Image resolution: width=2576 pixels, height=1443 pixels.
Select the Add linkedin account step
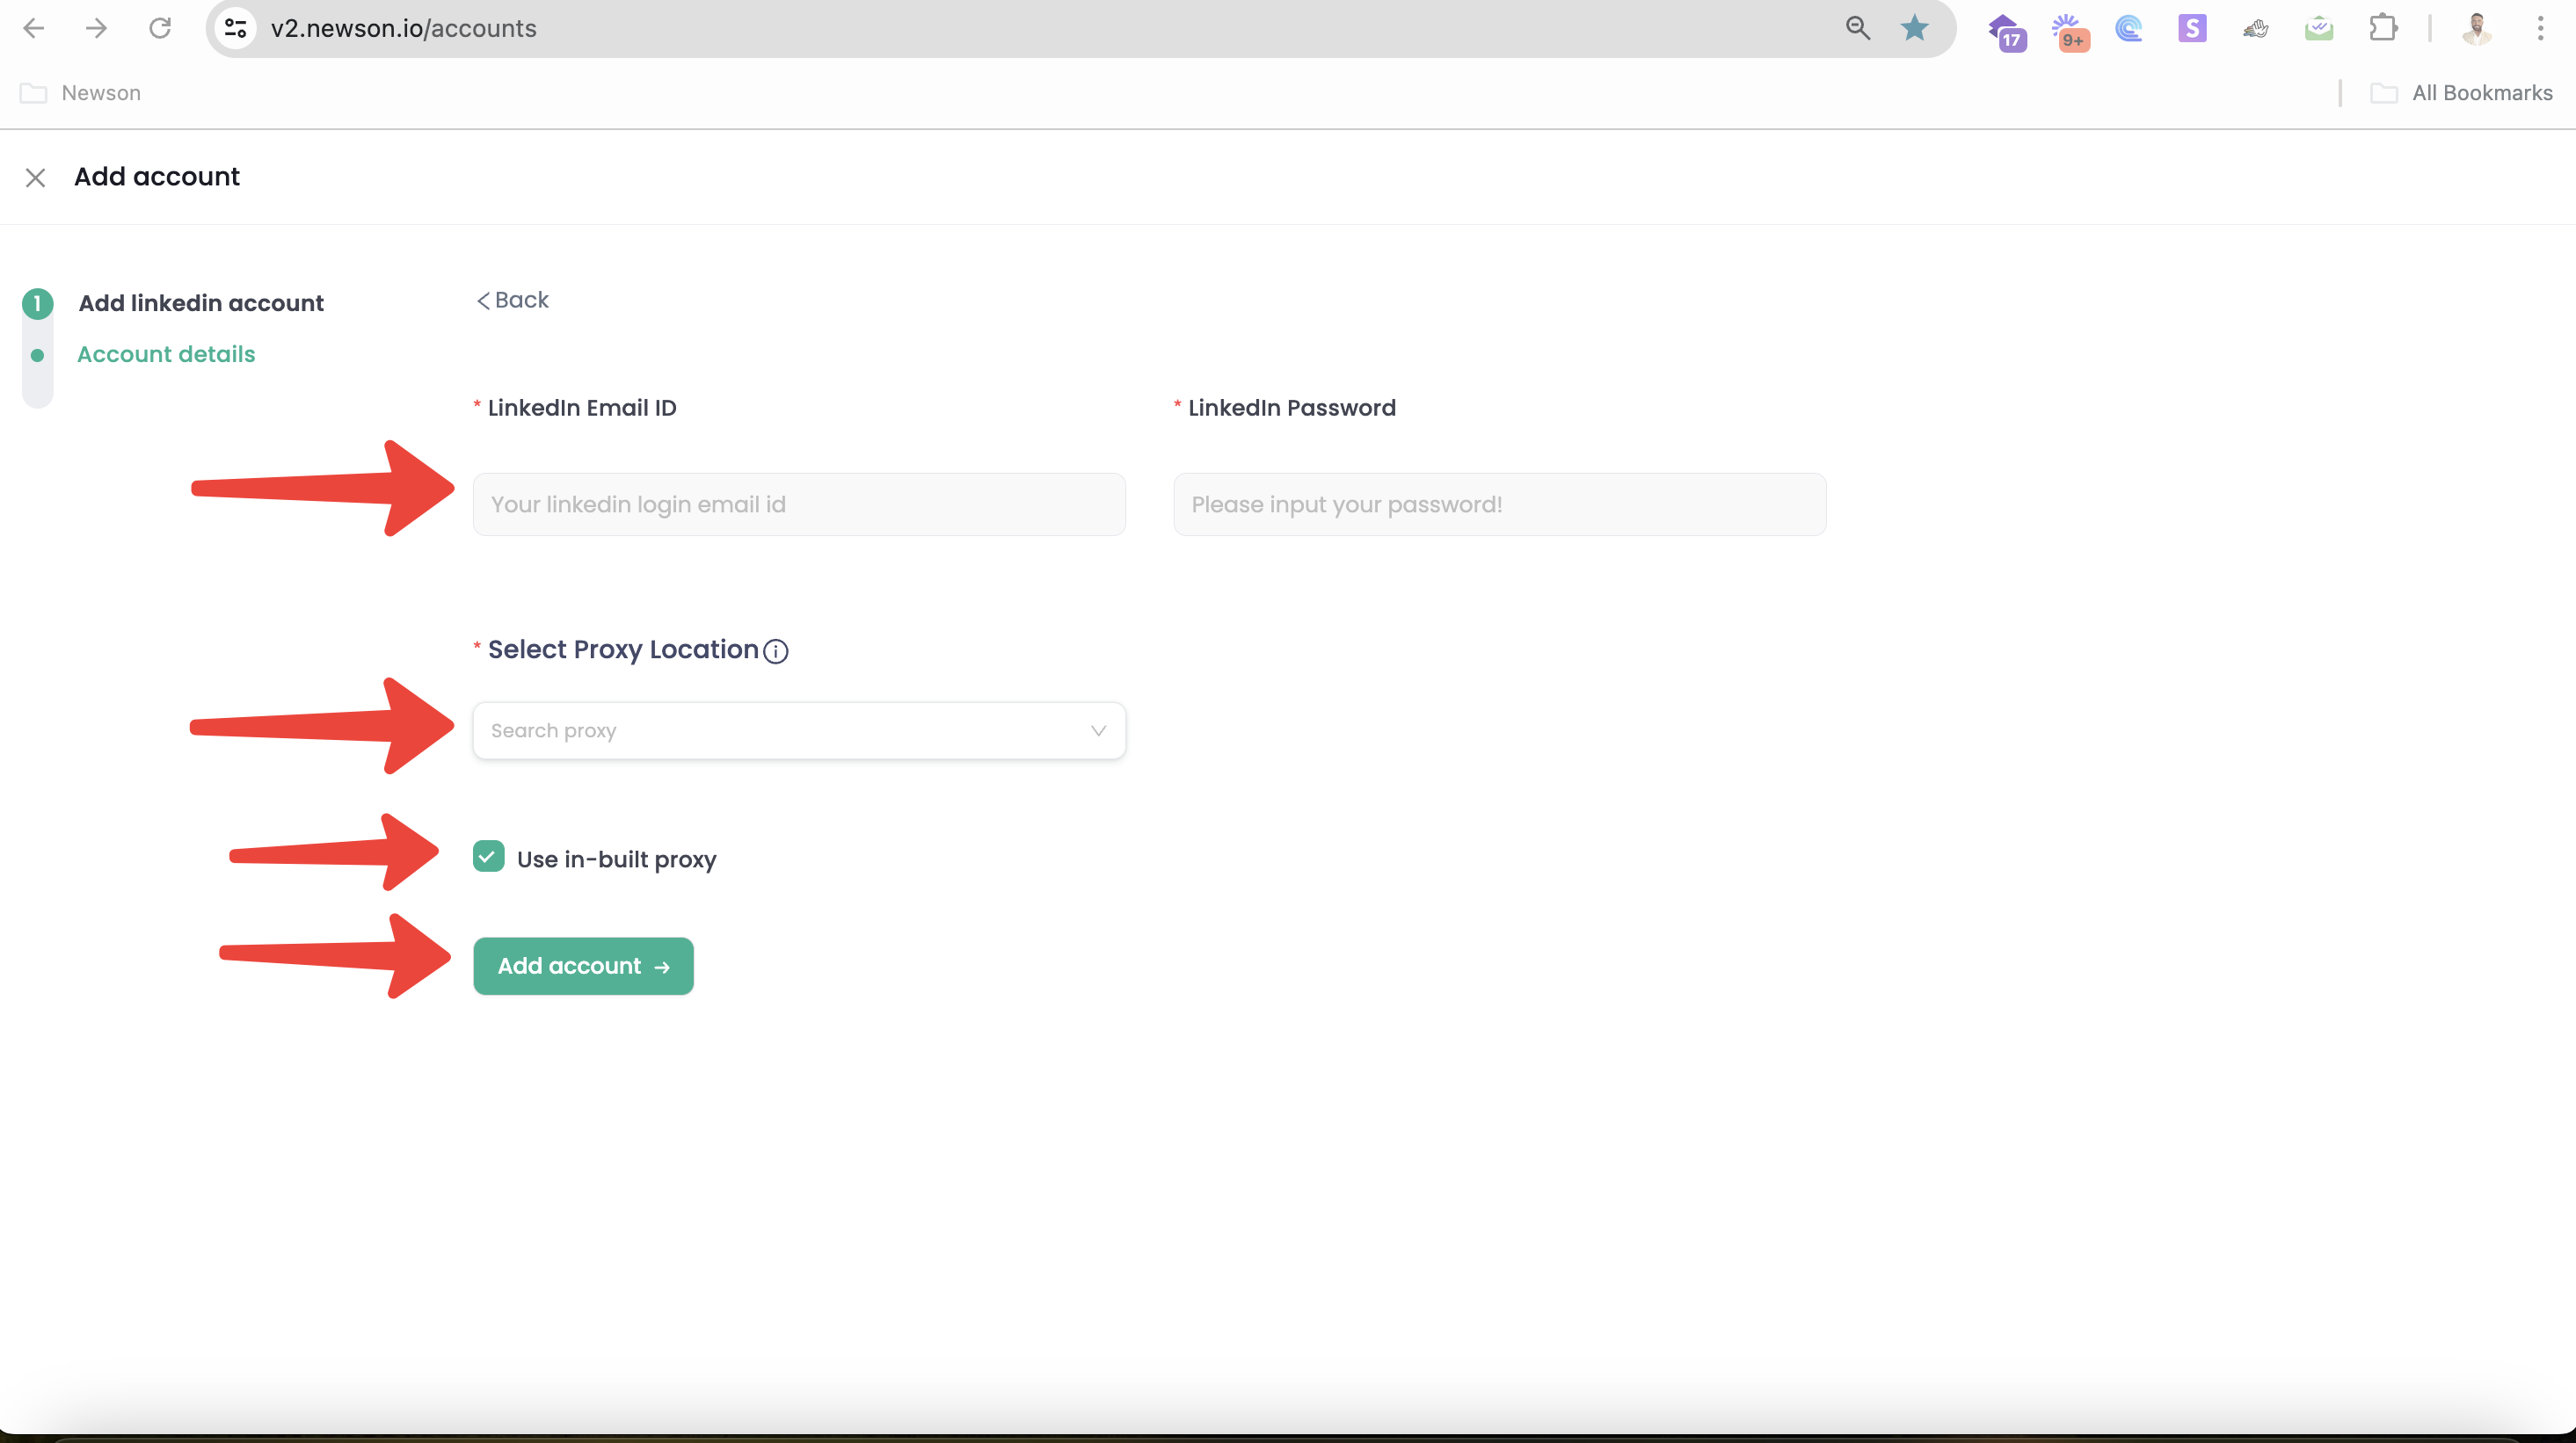click(x=201, y=303)
